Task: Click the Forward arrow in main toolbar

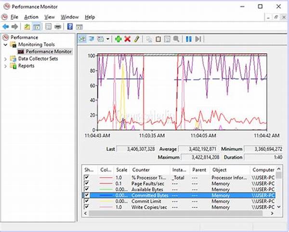Action: pos(14,27)
